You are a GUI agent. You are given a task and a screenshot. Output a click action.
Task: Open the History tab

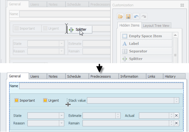(x=170, y=76)
